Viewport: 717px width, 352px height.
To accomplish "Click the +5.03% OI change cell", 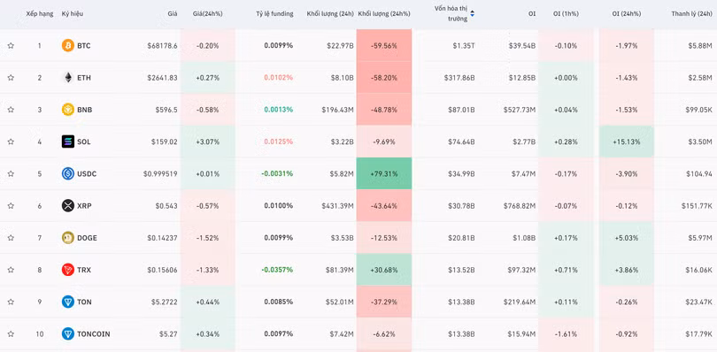I will pyautogui.click(x=627, y=238).
